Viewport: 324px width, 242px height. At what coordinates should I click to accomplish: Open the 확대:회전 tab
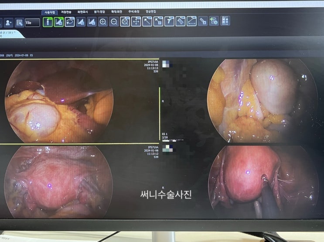116,12
